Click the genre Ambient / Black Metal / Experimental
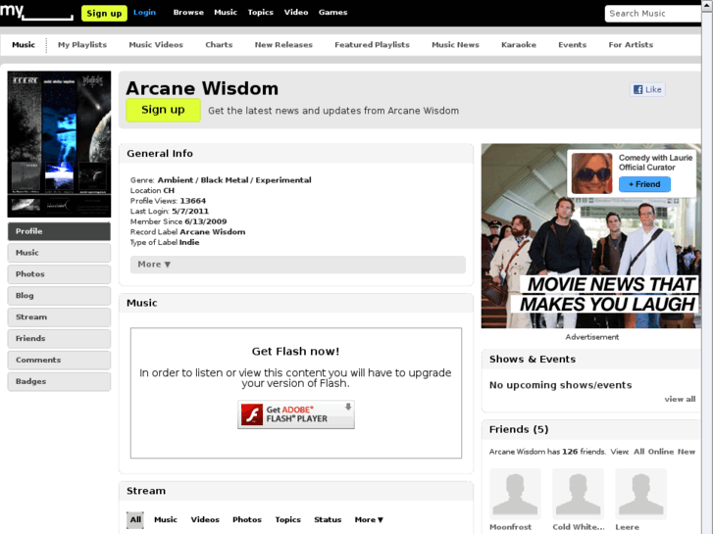Viewport: 713px width, 534px height. [x=234, y=180]
